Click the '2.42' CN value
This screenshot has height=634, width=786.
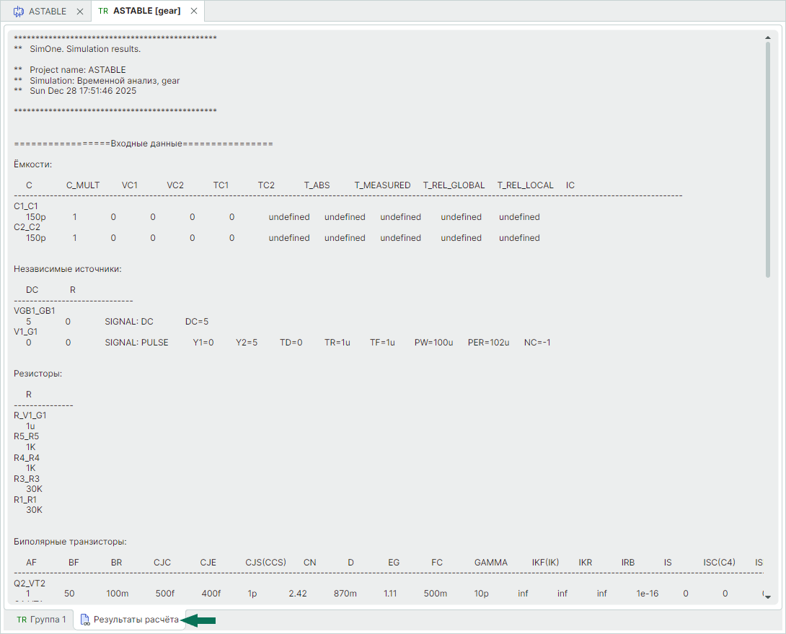pyautogui.click(x=298, y=594)
